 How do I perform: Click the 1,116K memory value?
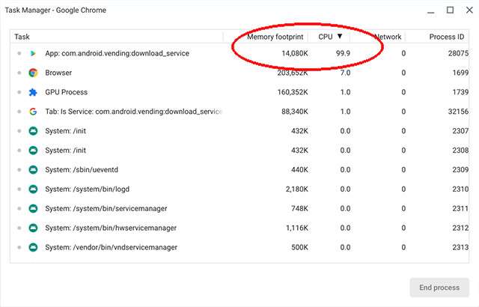pos(296,228)
